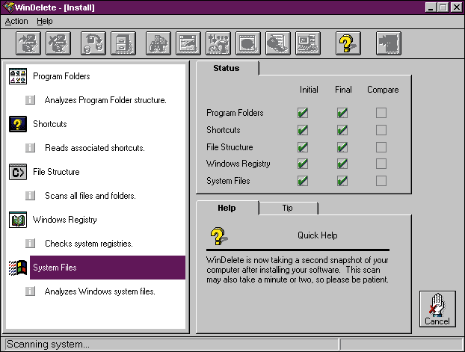The width and height of the screenshot is (465, 352).
Task: Click the slider controls toolbar icon
Action: (x=218, y=43)
